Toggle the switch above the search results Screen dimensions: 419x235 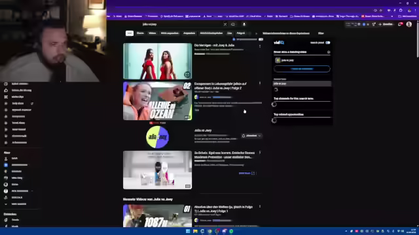point(261,39)
